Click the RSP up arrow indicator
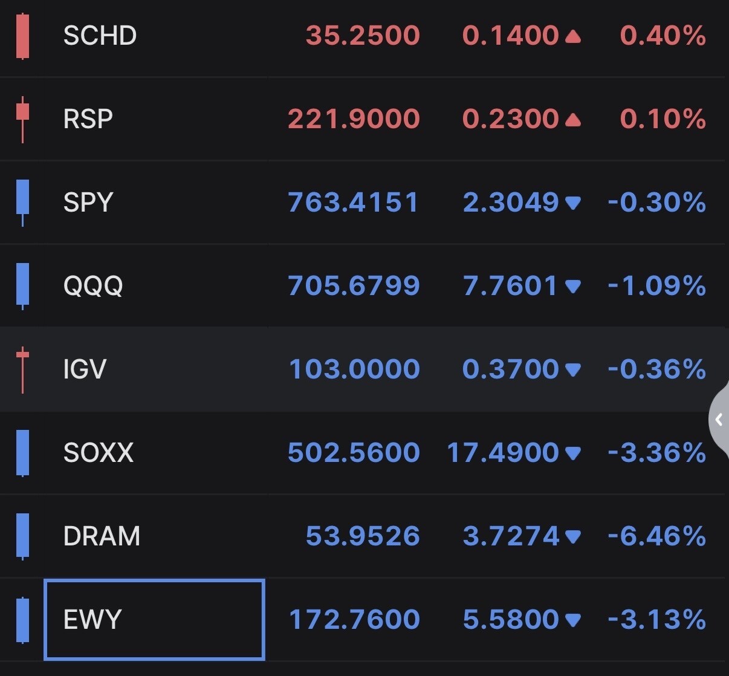Screen dimensions: 729x676 572,120
